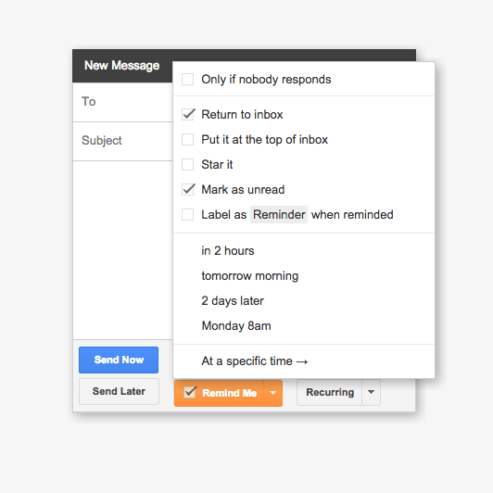493x493 pixels.
Task: Check the 'Star it' box
Action: click(188, 164)
